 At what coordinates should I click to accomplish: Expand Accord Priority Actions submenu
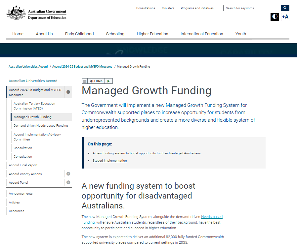click(x=68, y=174)
